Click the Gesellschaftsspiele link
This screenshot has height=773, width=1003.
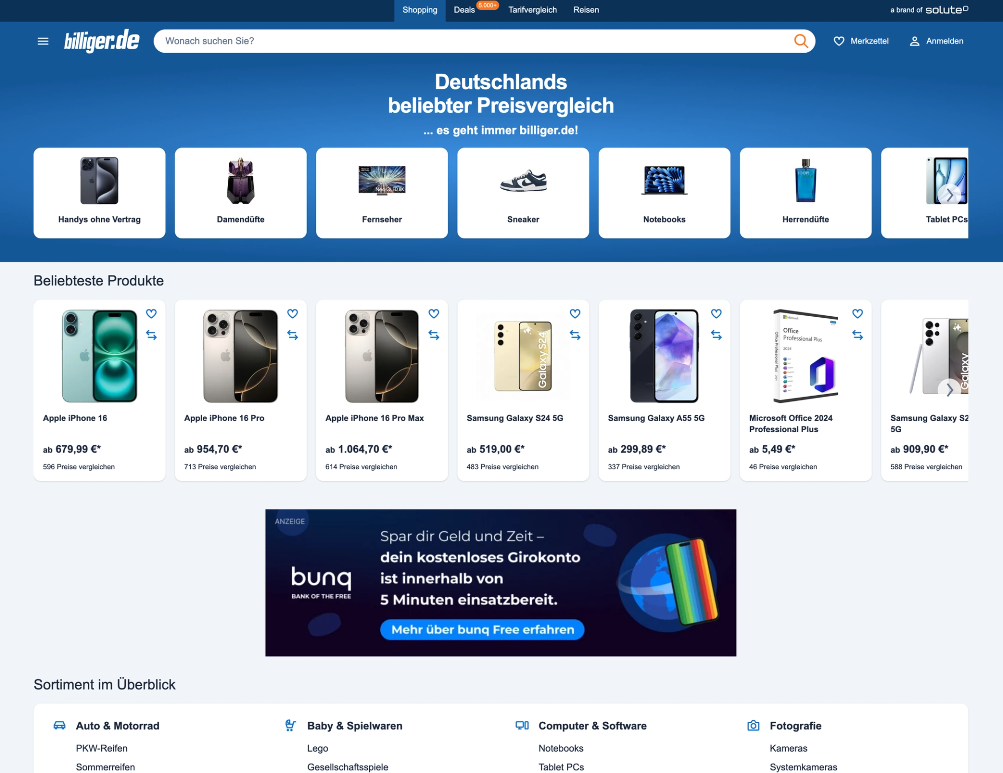(348, 767)
